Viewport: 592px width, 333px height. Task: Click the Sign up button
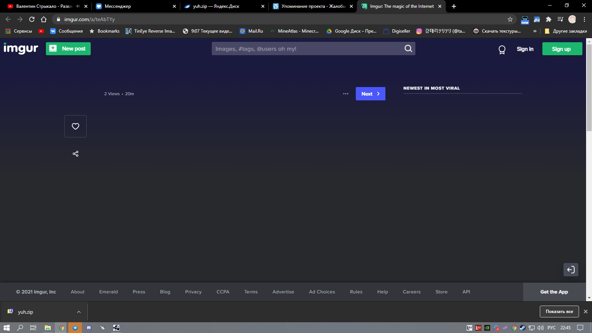(562, 49)
